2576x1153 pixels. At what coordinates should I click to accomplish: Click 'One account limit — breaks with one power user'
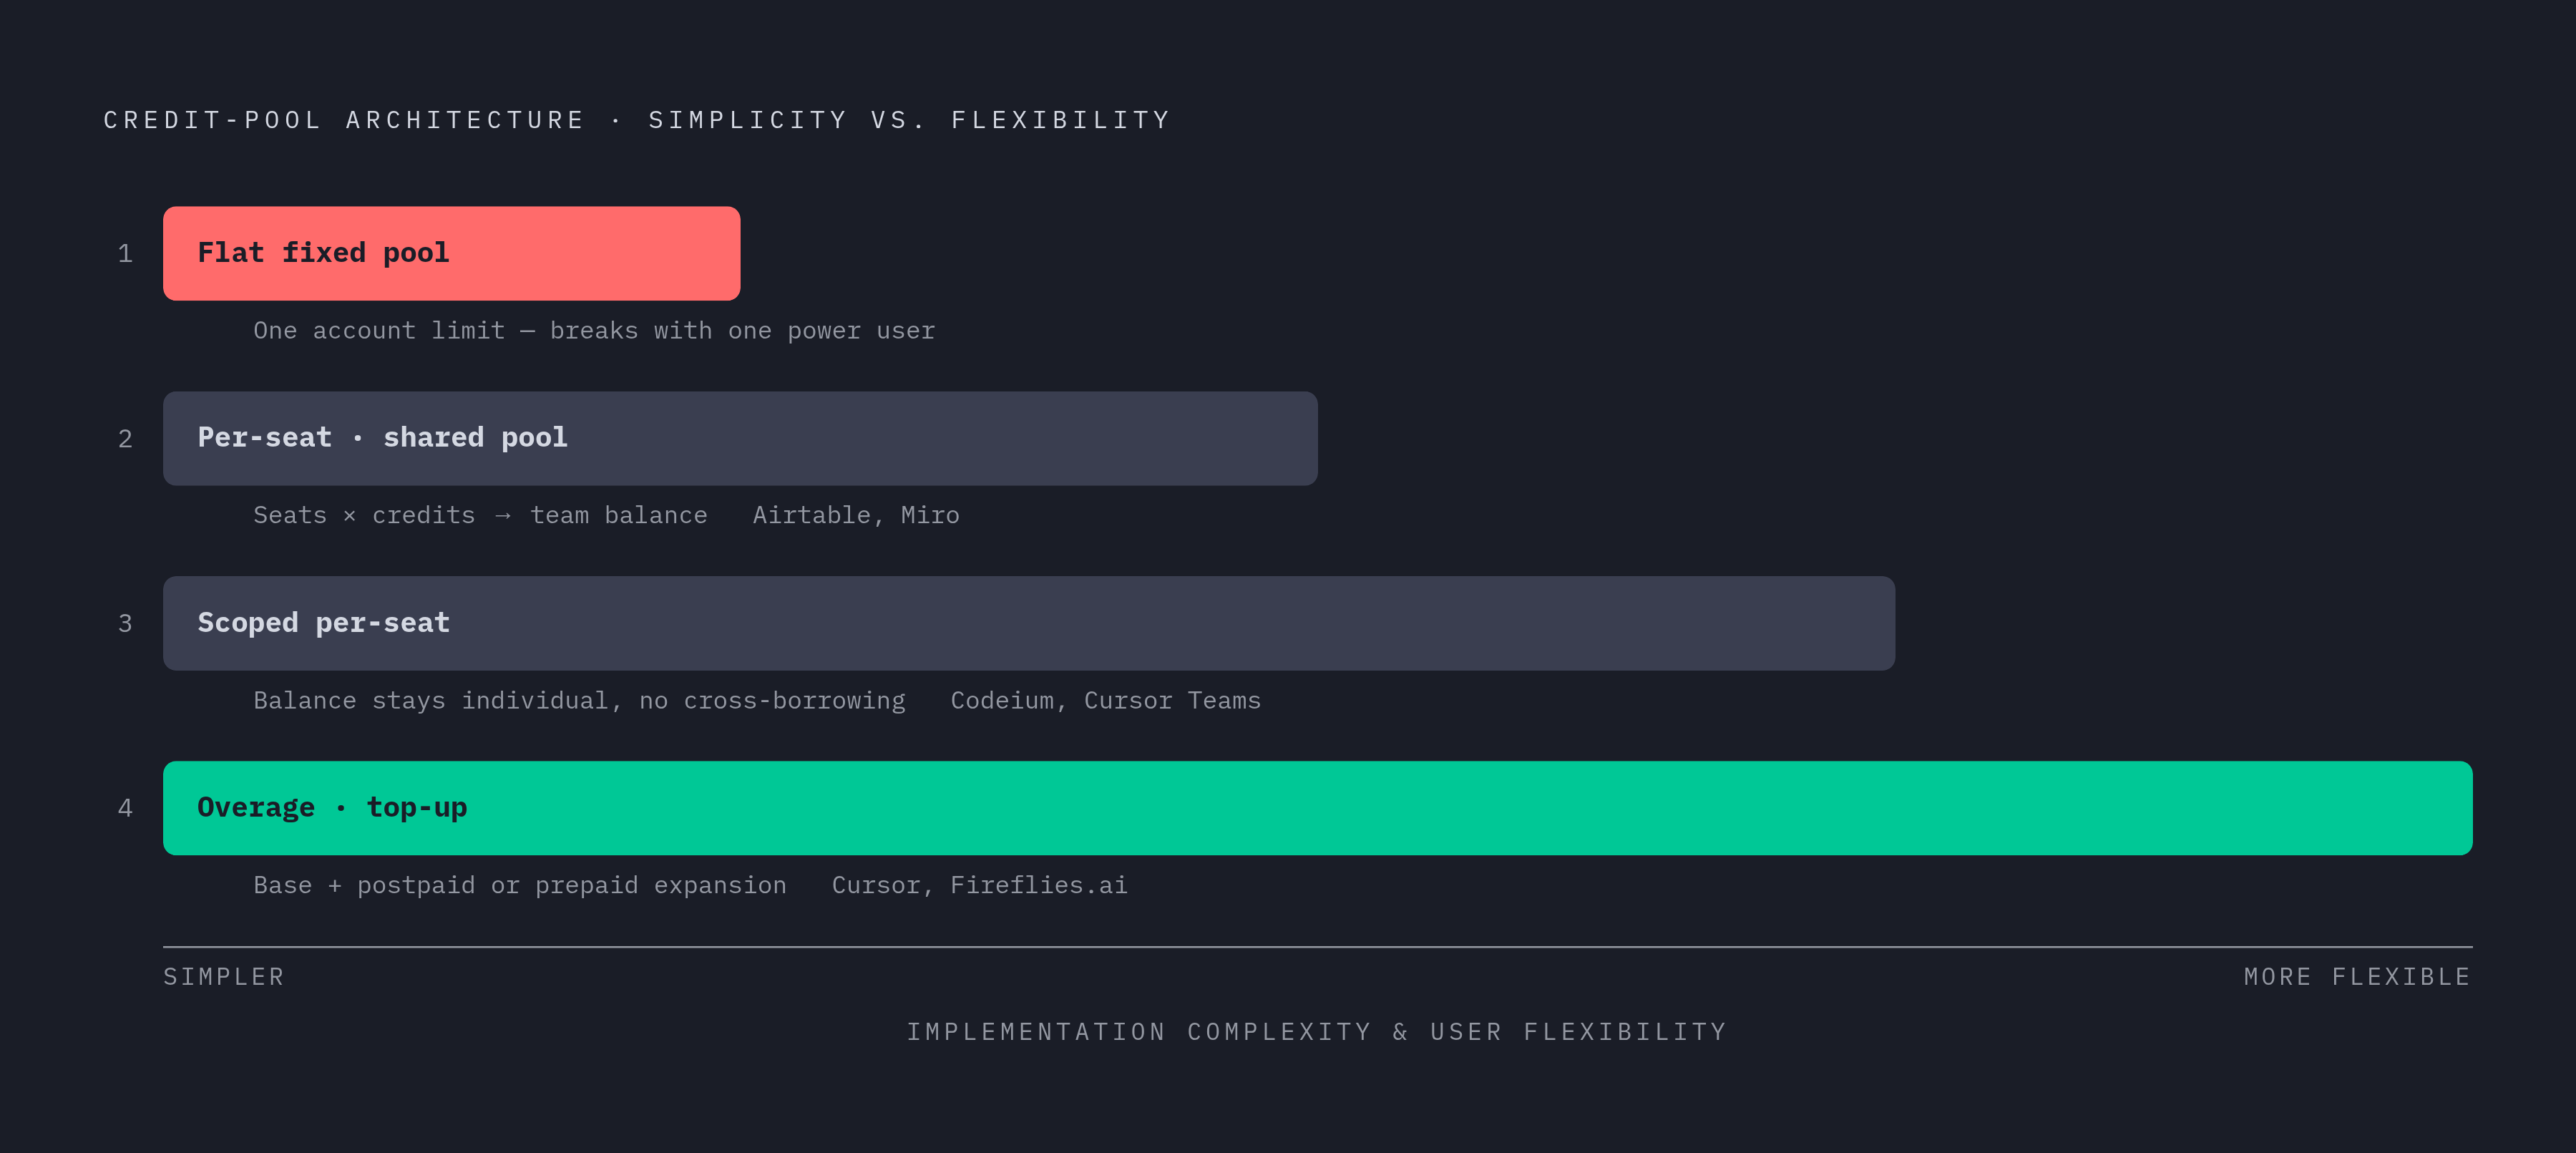coord(594,330)
